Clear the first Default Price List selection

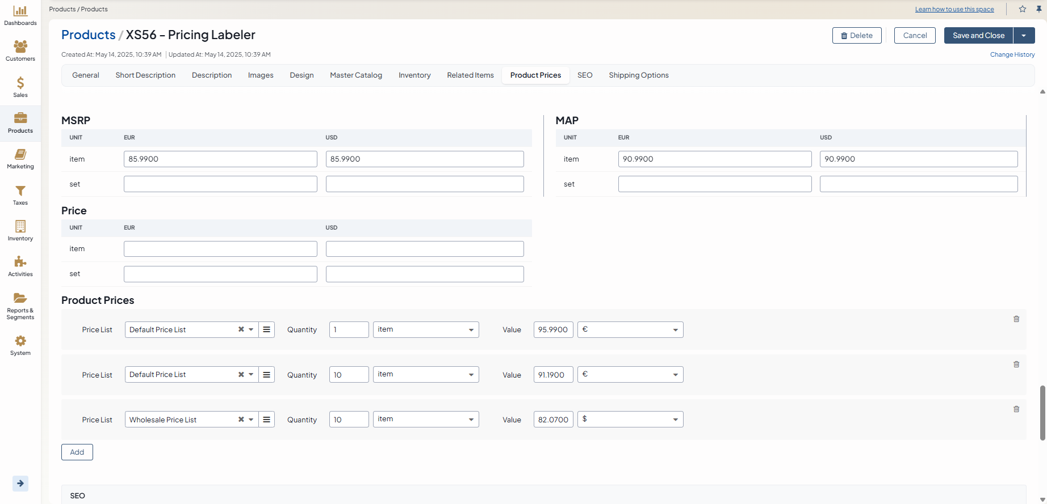[241, 329]
